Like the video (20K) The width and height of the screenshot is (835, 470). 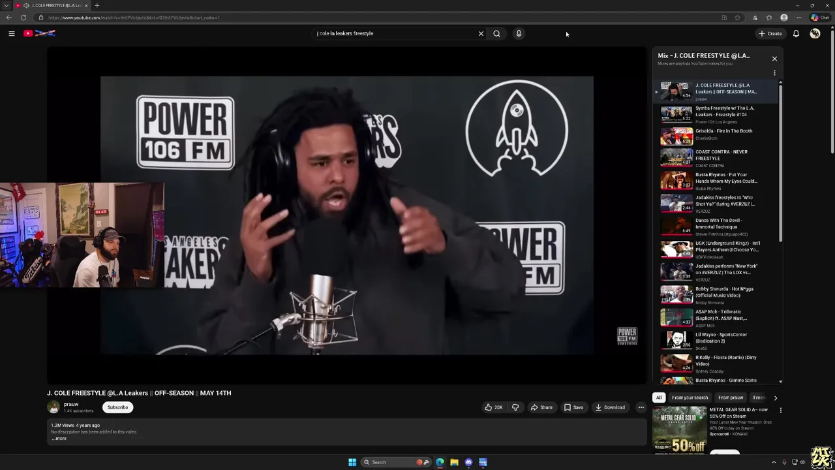pos(493,407)
